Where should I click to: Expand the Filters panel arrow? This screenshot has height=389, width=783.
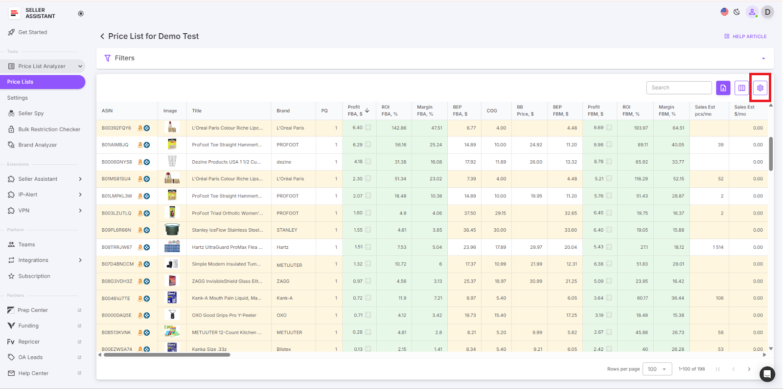point(763,59)
